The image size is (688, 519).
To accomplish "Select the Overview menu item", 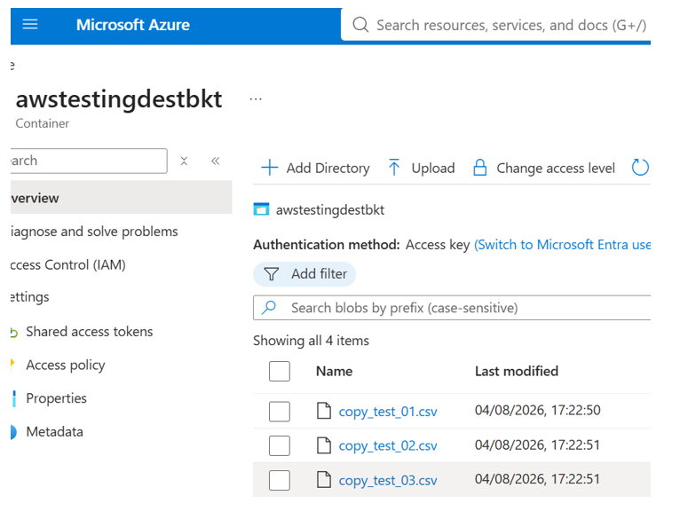I will coord(121,198).
